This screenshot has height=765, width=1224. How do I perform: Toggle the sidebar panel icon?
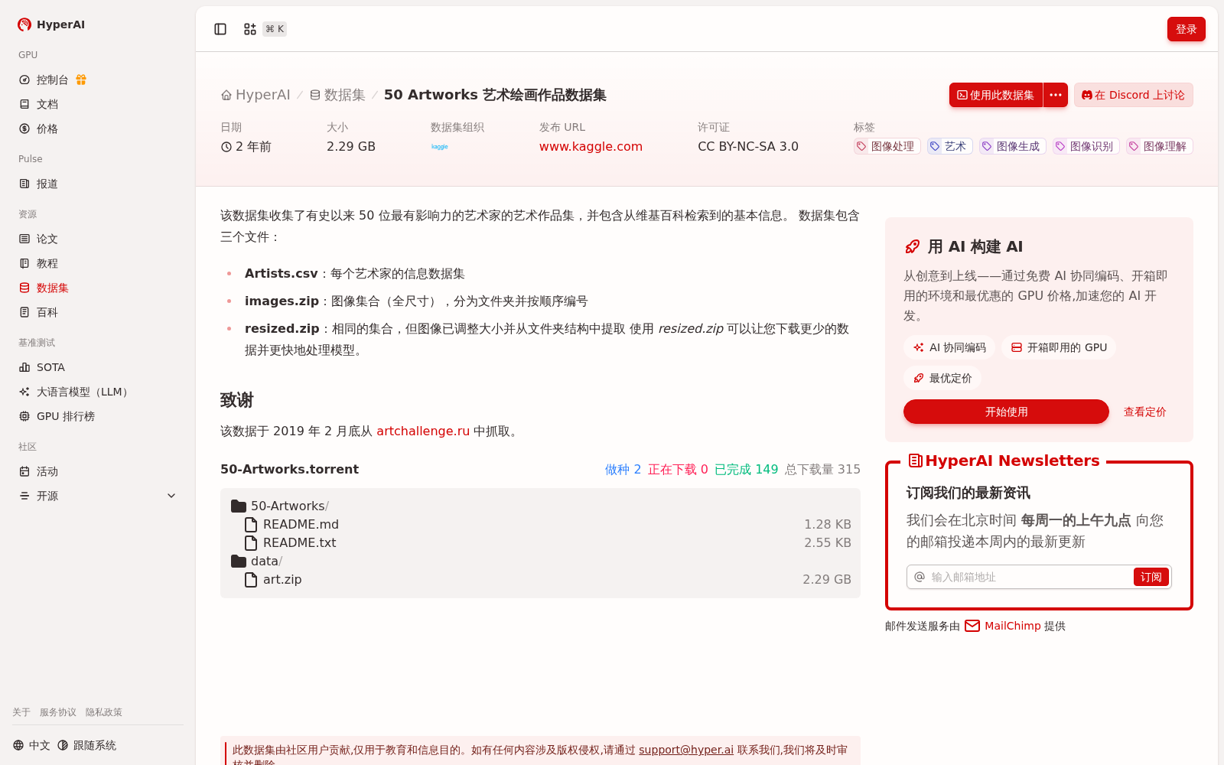coord(220,29)
